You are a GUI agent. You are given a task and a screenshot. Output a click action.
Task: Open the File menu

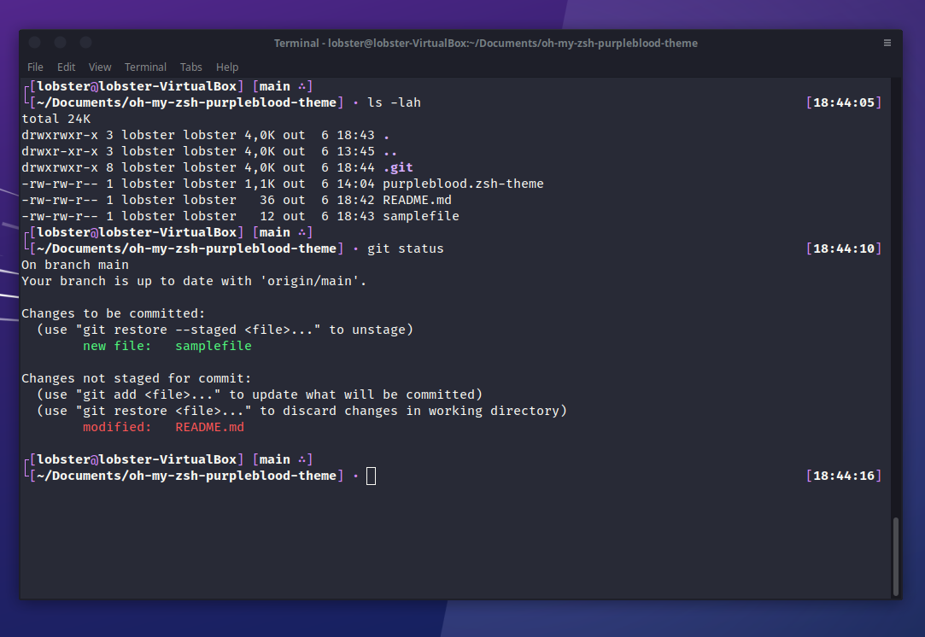(x=35, y=67)
